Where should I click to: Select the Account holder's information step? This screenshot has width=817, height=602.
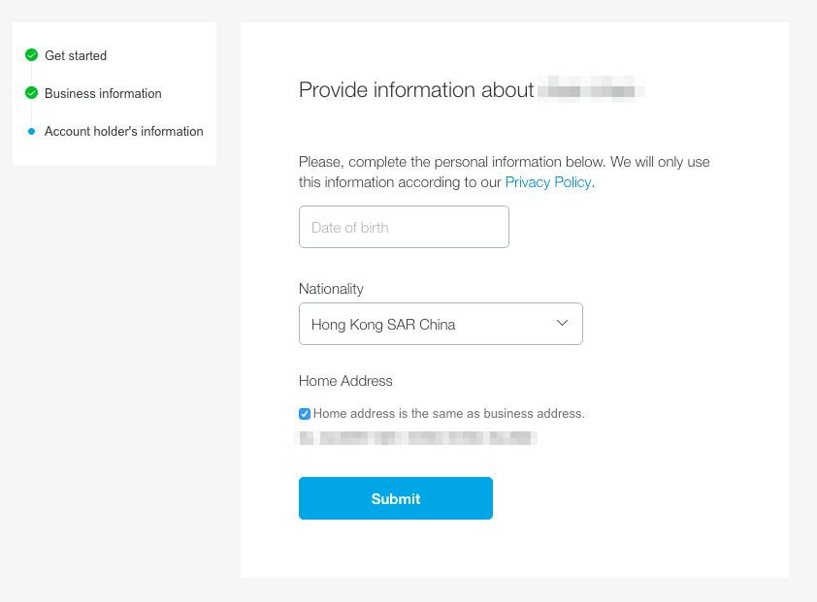[x=124, y=131]
